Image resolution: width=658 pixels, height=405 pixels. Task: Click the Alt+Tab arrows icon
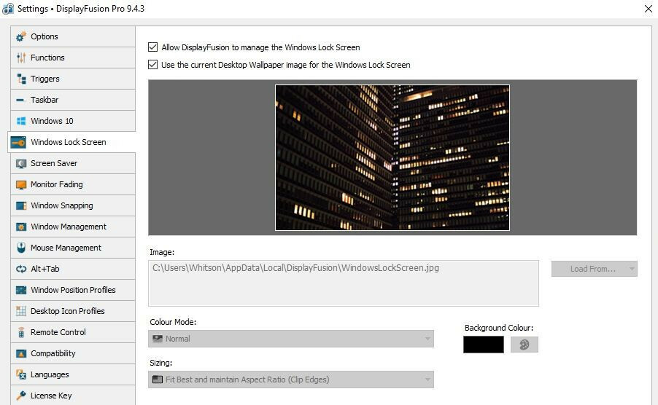tap(20, 269)
